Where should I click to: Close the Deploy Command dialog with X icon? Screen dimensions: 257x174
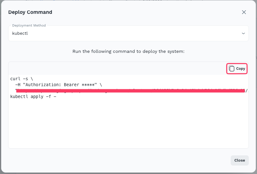click(244, 12)
